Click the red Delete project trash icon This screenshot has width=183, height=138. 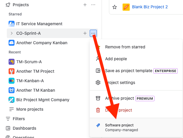(98, 110)
